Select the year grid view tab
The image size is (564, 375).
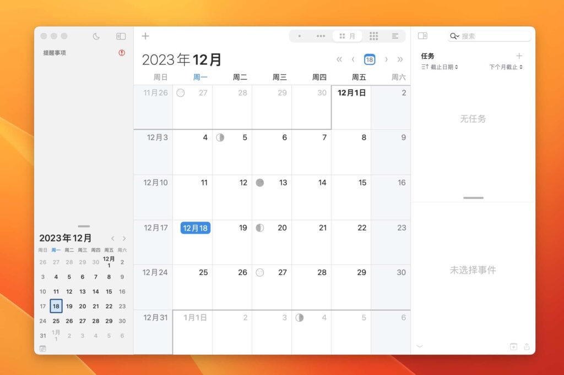click(x=374, y=36)
